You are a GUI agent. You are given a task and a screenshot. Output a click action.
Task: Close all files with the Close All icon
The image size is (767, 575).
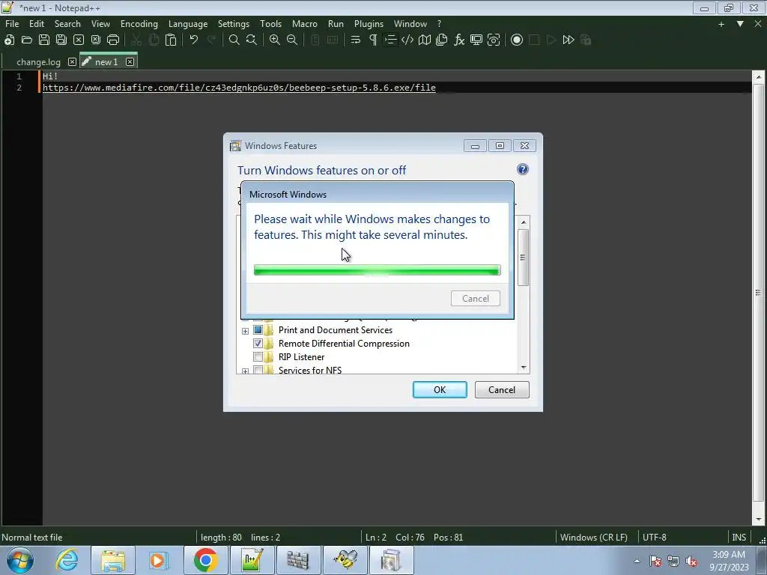pyautogui.click(x=96, y=40)
